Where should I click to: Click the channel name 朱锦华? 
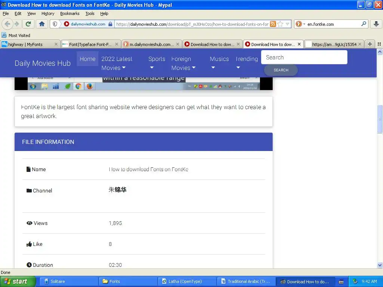(x=117, y=189)
